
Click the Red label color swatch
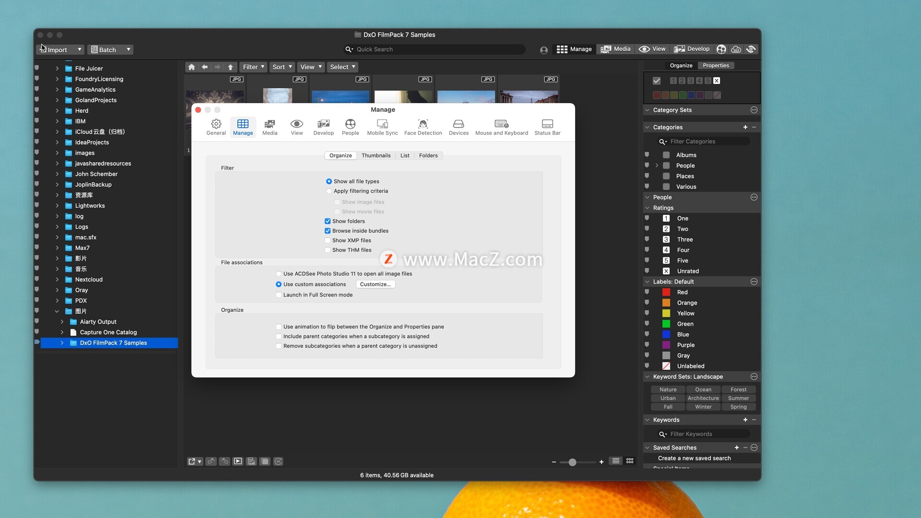(x=666, y=292)
